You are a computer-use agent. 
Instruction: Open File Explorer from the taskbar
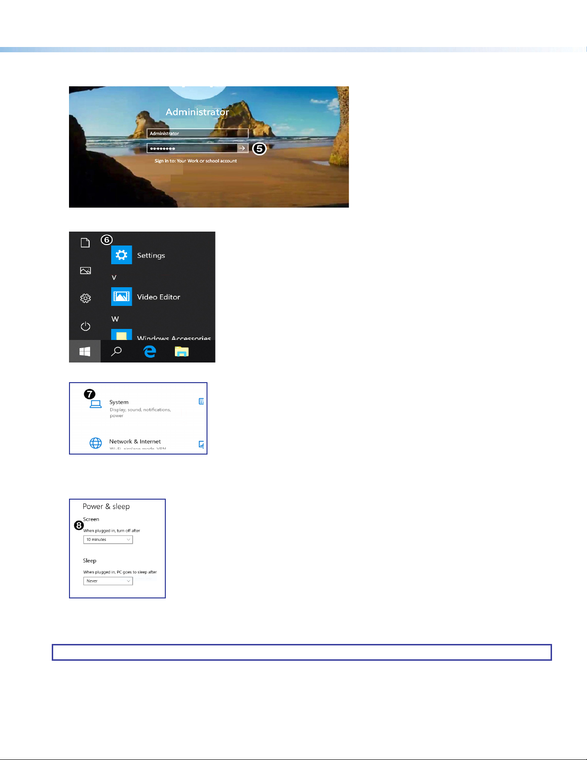coord(182,352)
